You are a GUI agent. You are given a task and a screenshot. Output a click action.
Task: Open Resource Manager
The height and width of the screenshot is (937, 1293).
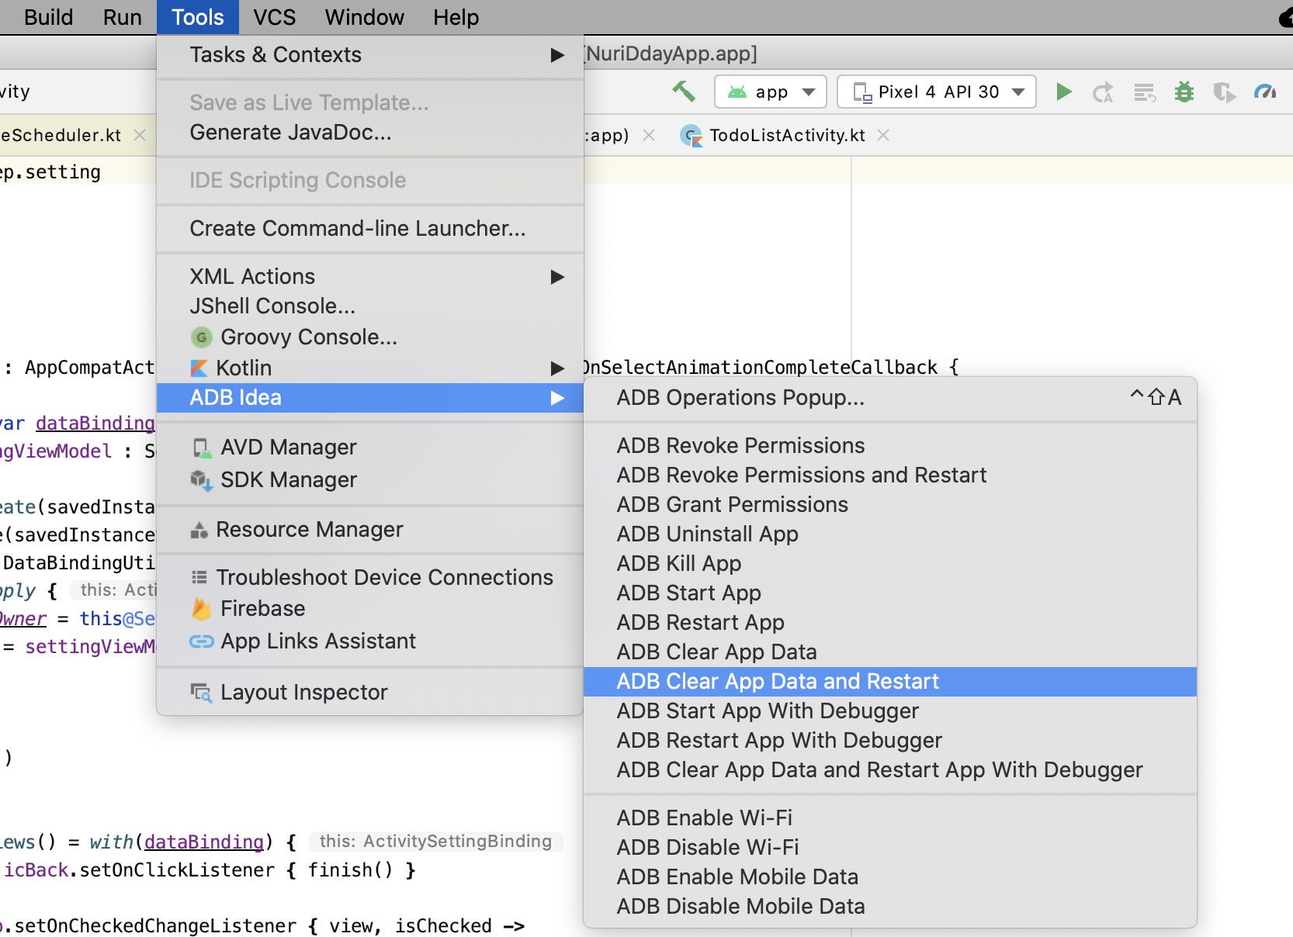point(370,530)
